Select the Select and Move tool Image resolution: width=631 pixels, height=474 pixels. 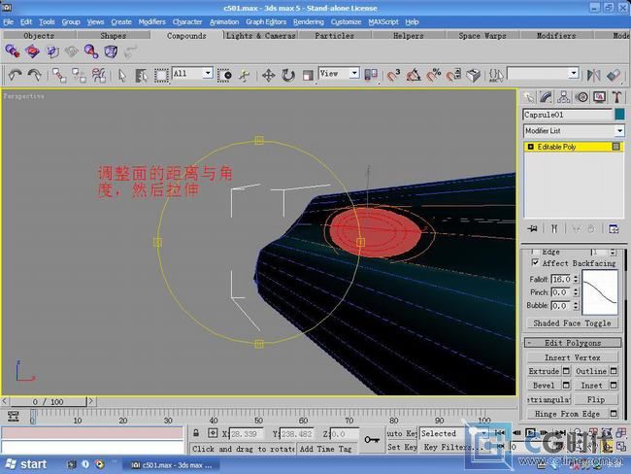point(268,75)
